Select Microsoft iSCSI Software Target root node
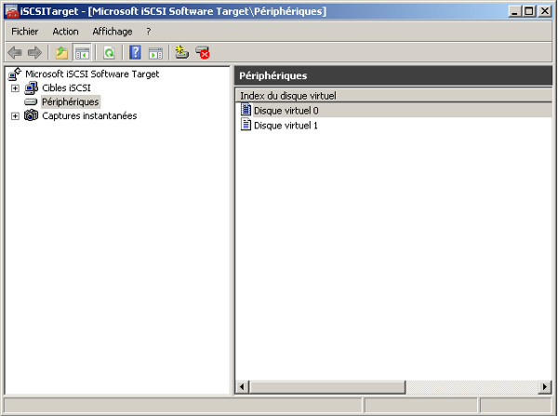Screen dimensions: 558x416 click(x=92, y=74)
